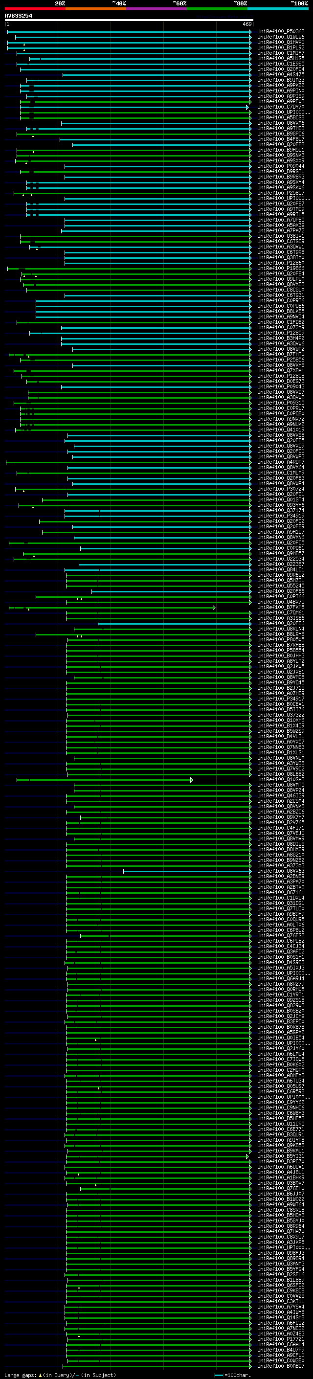Select the UniRef100_C7DY70 label
The height and width of the screenshot is (1379, 313).
[x=281, y=107]
